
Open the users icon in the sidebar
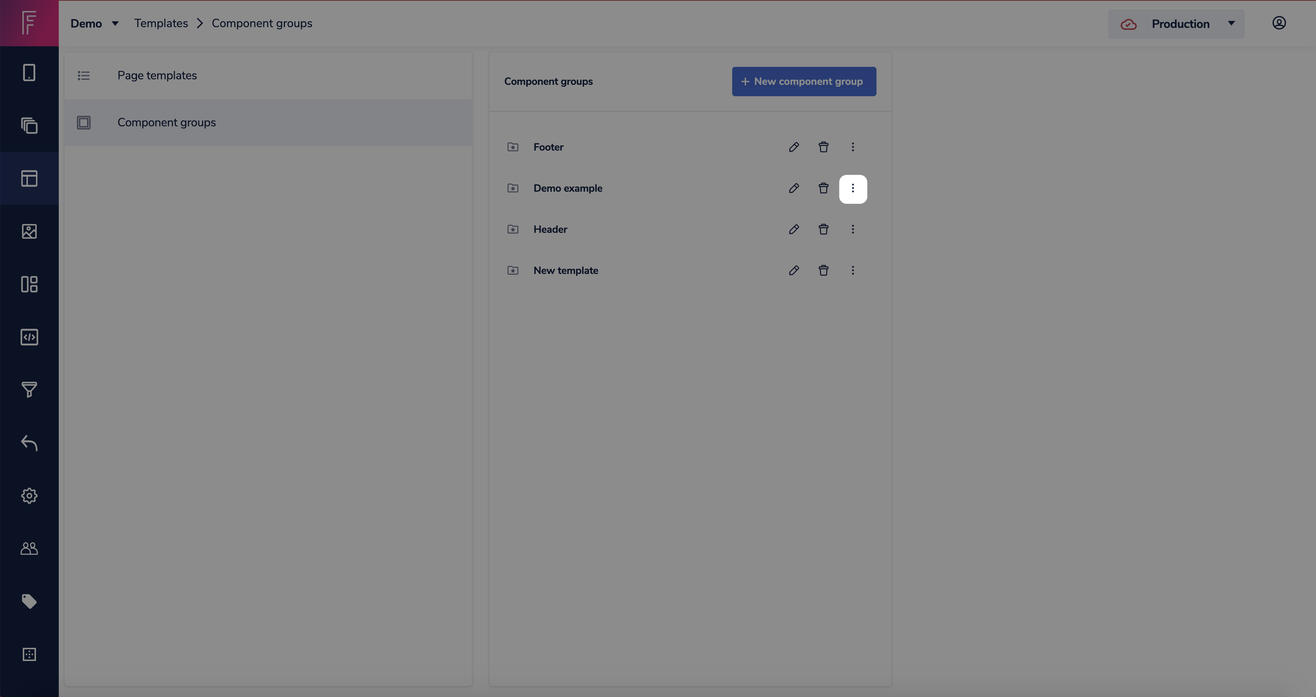[x=29, y=548]
